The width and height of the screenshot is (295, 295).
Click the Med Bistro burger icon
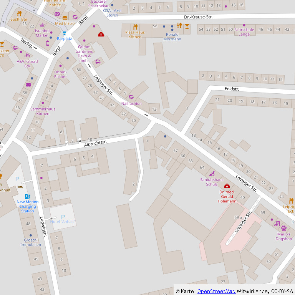click(x=65, y=18)
